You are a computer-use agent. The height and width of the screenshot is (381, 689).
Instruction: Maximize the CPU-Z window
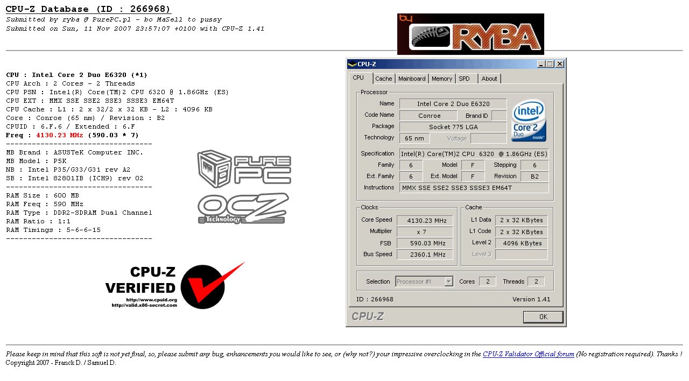pos(550,64)
